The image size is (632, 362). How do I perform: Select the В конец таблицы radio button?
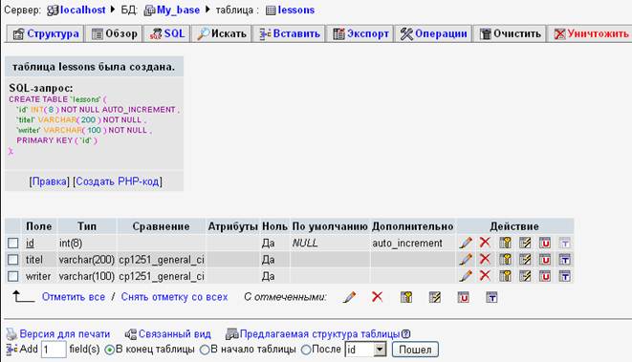click(109, 350)
